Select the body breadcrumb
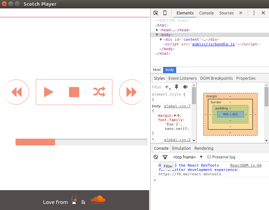 pos(169,70)
